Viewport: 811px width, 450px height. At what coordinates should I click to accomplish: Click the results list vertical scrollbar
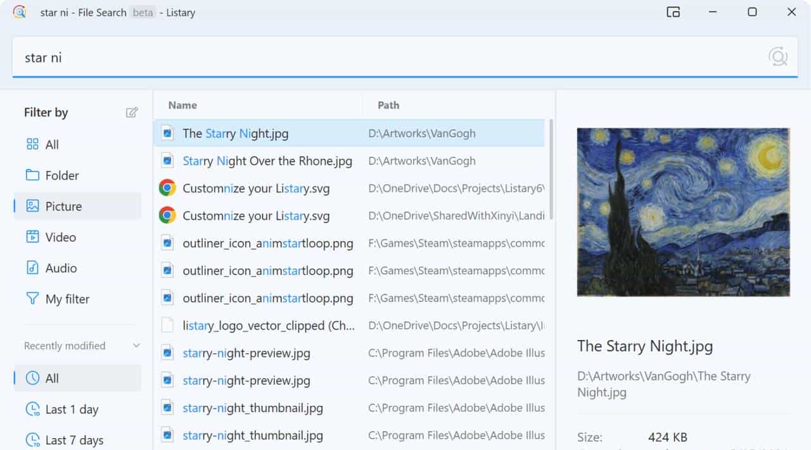click(x=551, y=170)
